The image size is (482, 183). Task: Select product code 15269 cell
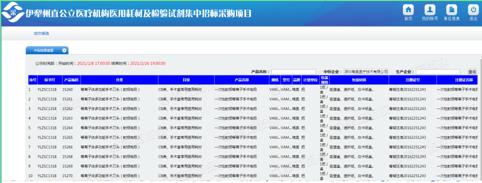coord(67,166)
